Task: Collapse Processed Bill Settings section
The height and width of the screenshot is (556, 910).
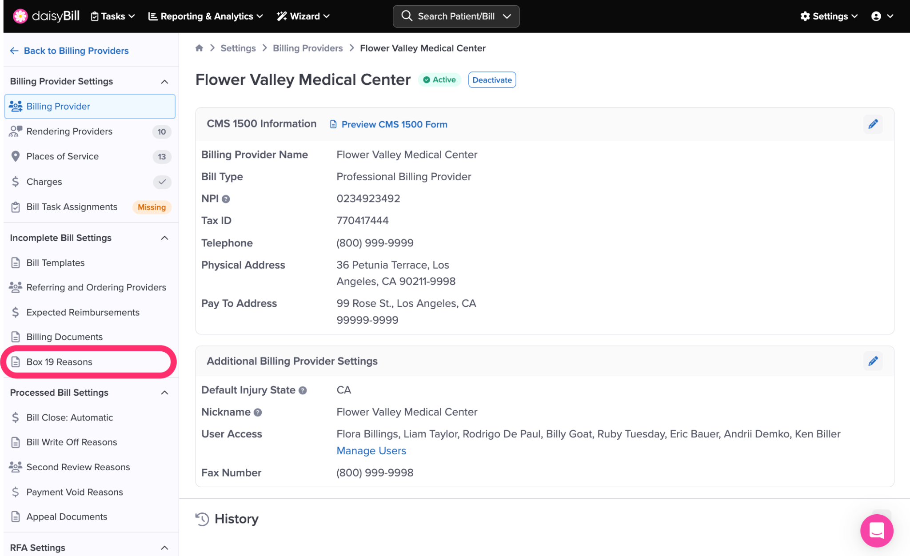Action: click(164, 393)
